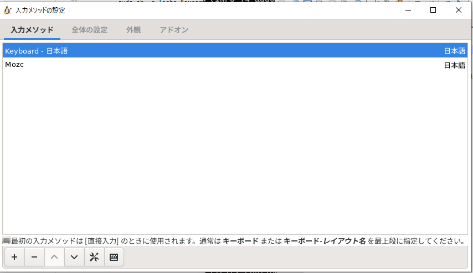
Task: Close the 入力メソッドの設定 window
Action: 459,11
